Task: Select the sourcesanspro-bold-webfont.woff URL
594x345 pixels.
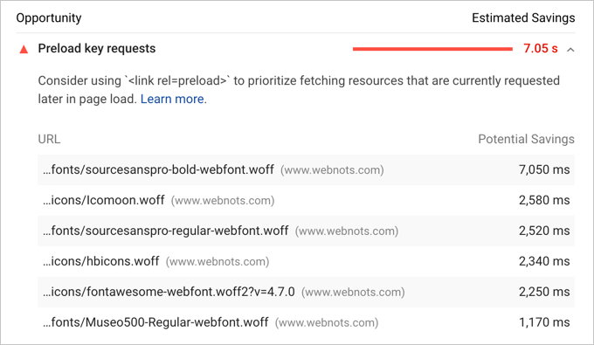Action: (x=158, y=169)
